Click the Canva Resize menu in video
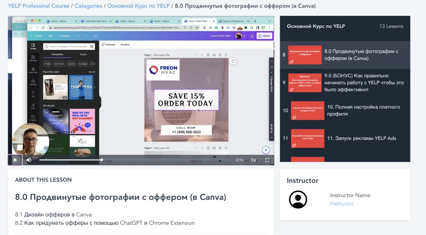This screenshot has height=235, width=426. point(64,36)
